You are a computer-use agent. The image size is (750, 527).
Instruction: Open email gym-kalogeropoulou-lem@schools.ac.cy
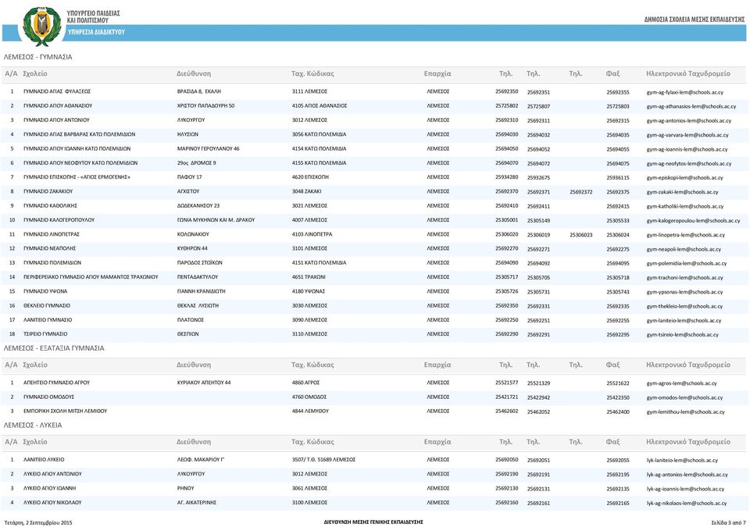[x=693, y=221]
